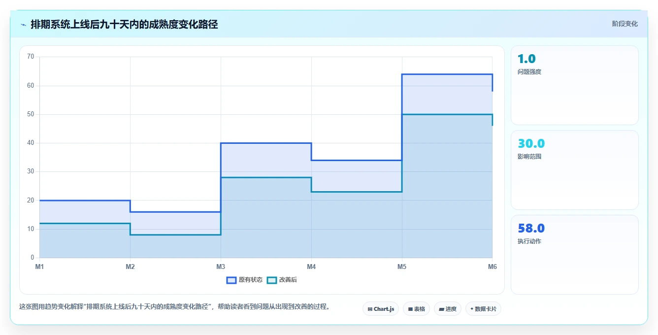This screenshot has width=658, height=335.
Task: Click the chart title 排期系统上线后九十天内的成熟度变化路径
Action: 124,24
